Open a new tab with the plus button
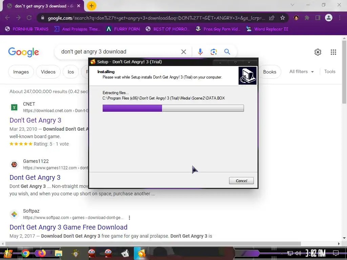The image size is (347, 260). coord(91,6)
